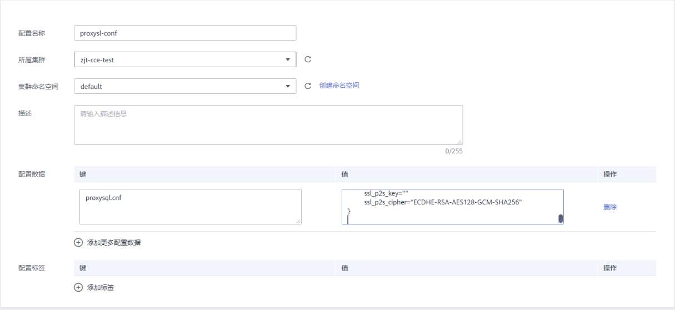Select the proxysql.cnf key textarea

pyautogui.click(x=190, y=207)
